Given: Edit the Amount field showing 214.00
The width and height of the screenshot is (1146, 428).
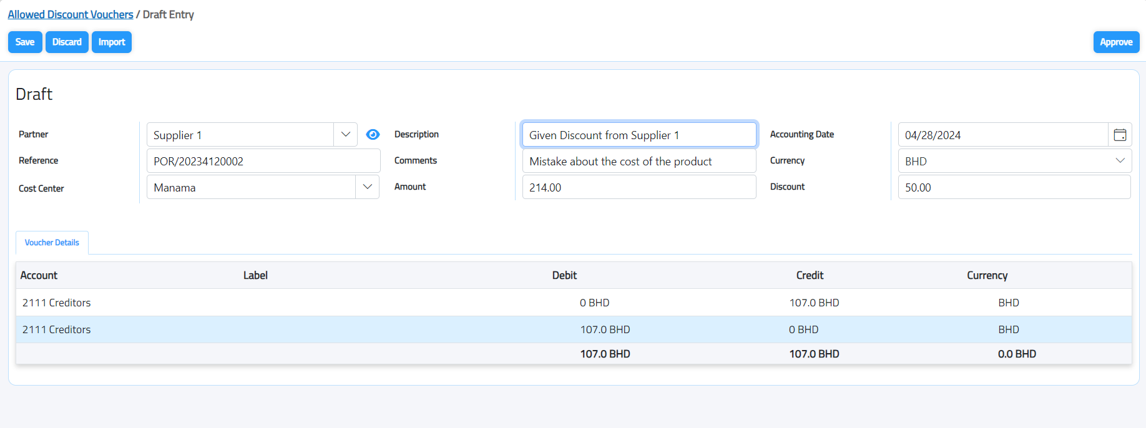Looking at the screenshot, I should (x=639, y=187).
